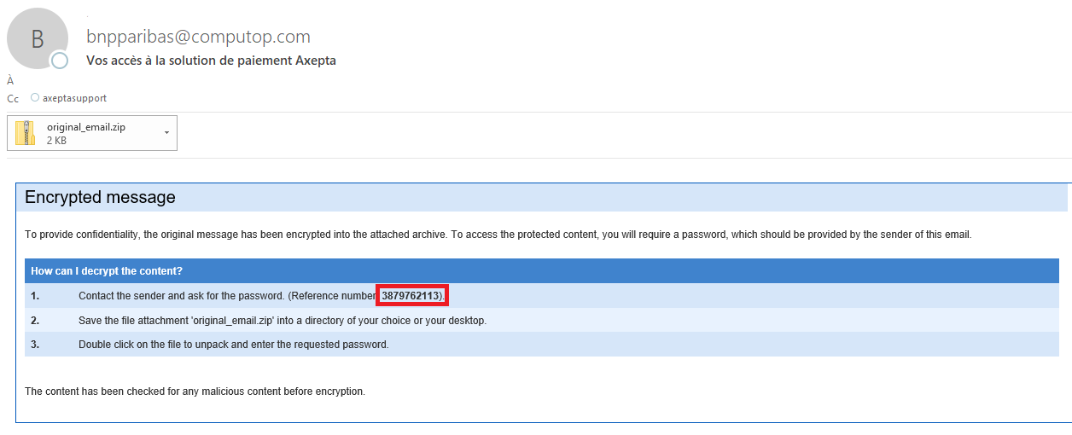Click step 1 text about contacting the sender

(226, 296)
